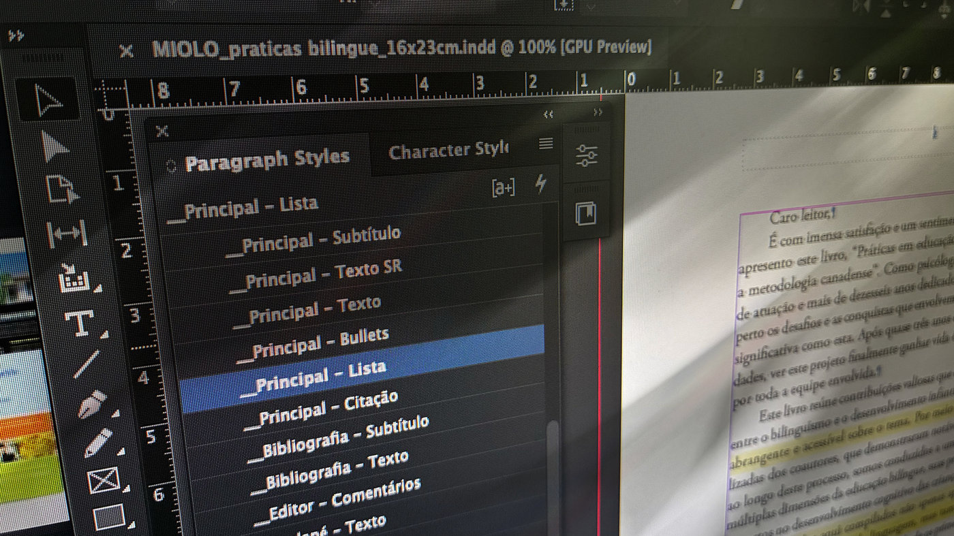The image size is (954, 536).
Task: Select the Page tool
Action: point(62,189)
